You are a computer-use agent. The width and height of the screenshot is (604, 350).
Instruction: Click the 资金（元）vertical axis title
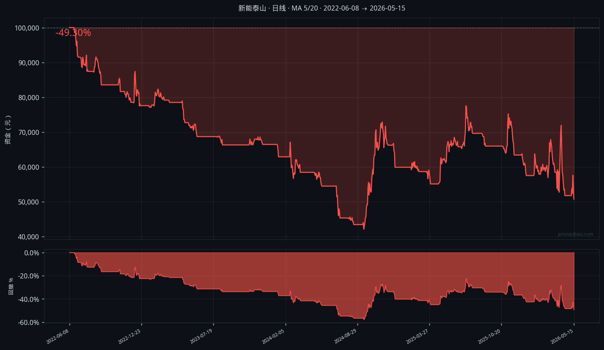[x=8, y=130]
